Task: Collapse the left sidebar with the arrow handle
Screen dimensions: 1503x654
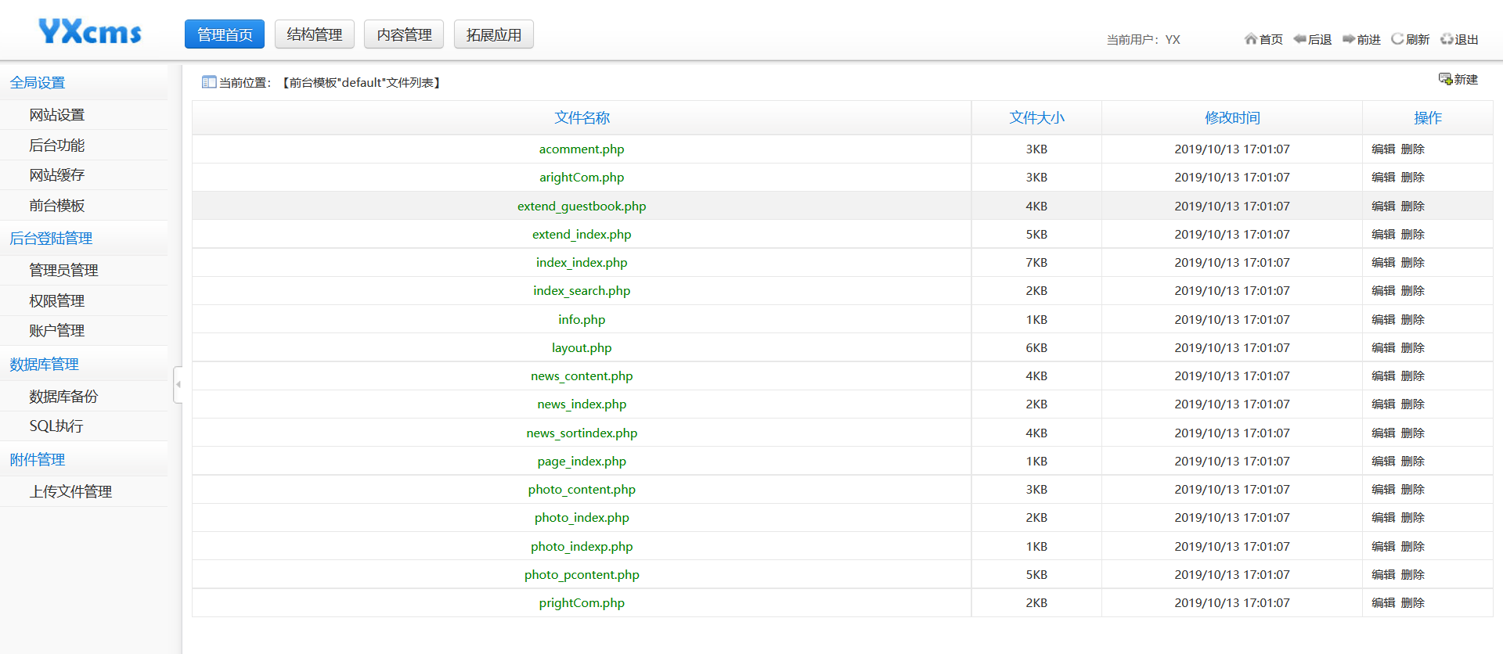Action: (x=178, y=384)
